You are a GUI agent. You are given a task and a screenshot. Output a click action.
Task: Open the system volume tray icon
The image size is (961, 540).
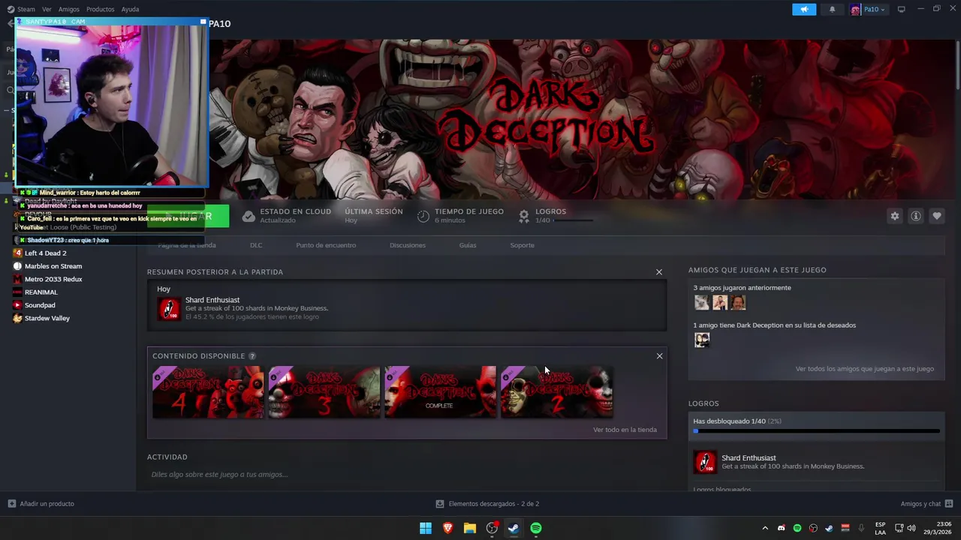pyautogui.click(x=911, y=528)
